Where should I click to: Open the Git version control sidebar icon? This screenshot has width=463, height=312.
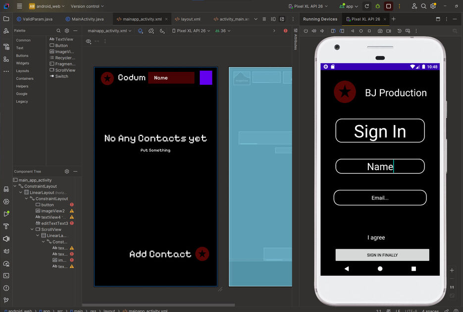[6, 300]
